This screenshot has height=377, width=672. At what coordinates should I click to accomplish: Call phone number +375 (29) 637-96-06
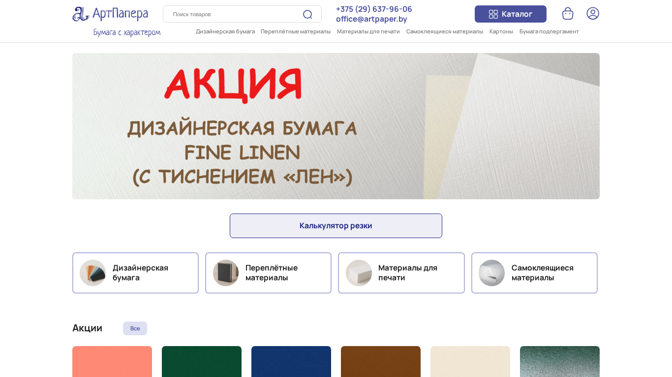(x=374, y=9)
